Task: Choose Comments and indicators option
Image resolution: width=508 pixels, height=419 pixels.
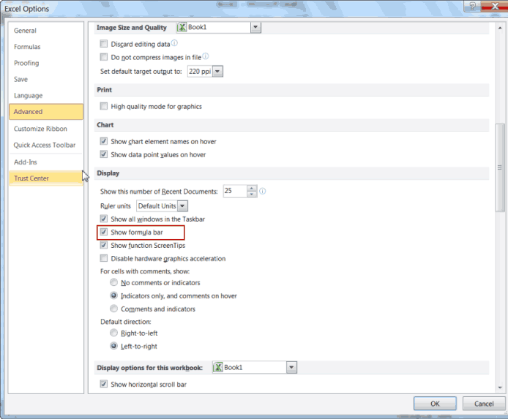Action: [113, 309]
